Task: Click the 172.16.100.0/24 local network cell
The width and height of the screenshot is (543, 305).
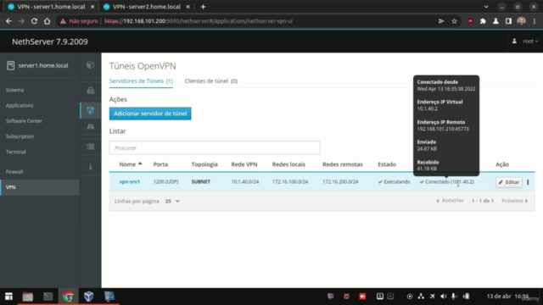Action: pyautogui.click(x=290, y=181)
